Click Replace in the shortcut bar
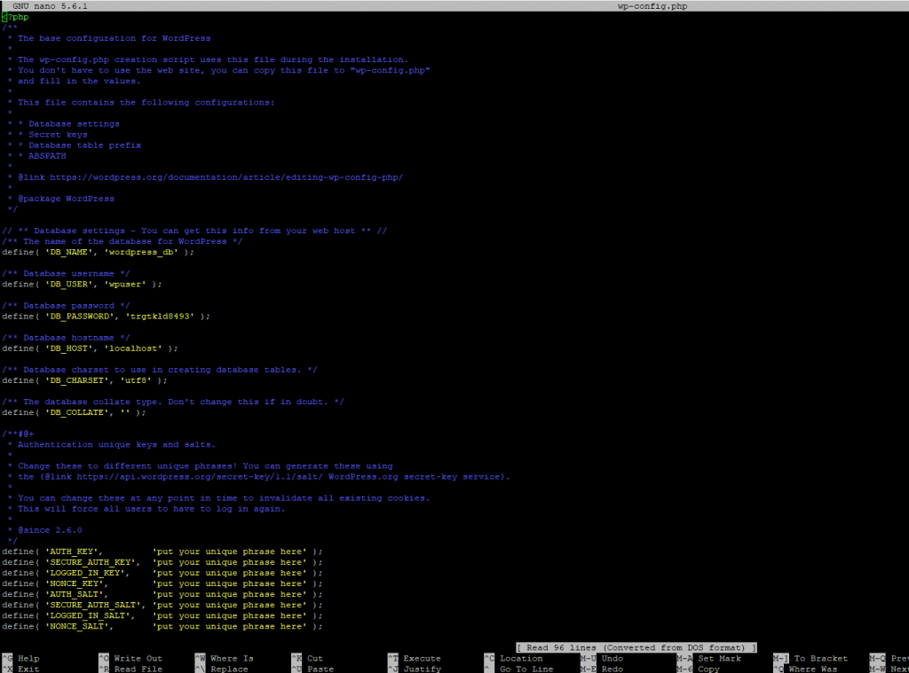The height and width of the screenshot is (673, 909). point(229,669)
